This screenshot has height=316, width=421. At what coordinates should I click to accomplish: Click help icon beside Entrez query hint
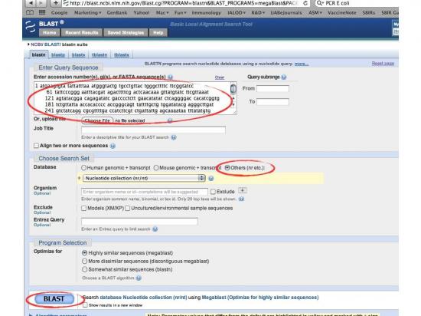(x=155, y=229)
